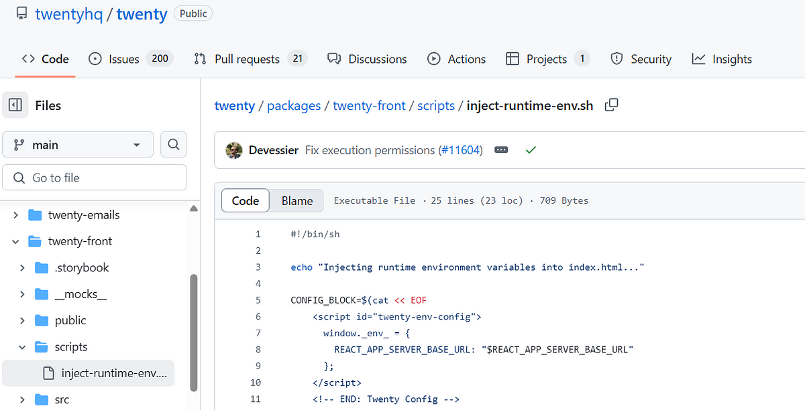This screenshot has width=805, height=410.
Task: Click the REACT_APP_SERVER_BASE_URL code line
Action: pyautogui.click(x=484, y=350)
